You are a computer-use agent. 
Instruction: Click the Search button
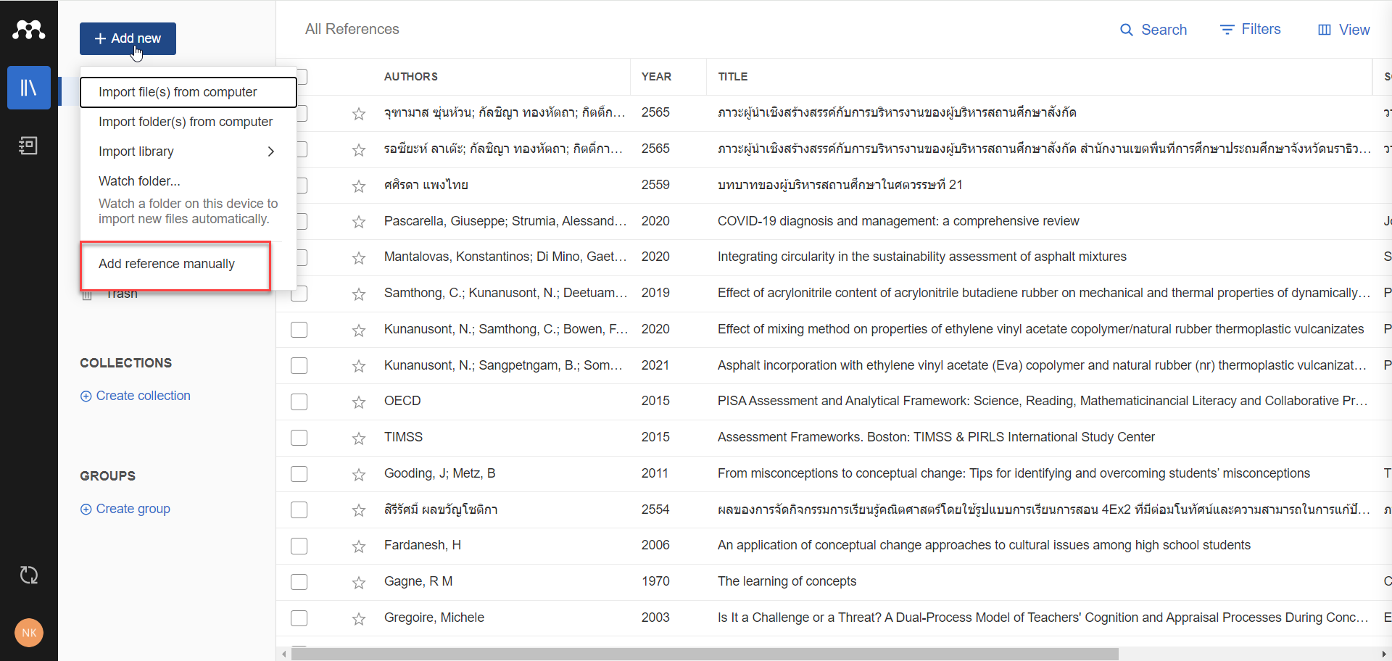point(1153,30)
